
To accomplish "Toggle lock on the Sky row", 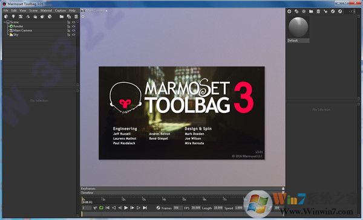I will (x=69, y=34).
